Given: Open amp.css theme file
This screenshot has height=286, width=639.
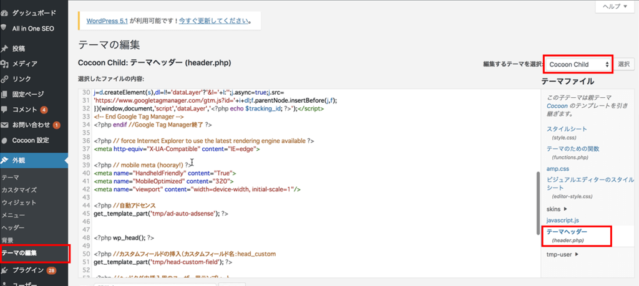Looking at the screenshot, I should 557,168.
